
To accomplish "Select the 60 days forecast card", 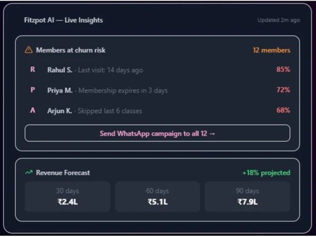I will [x=157, y=197].
